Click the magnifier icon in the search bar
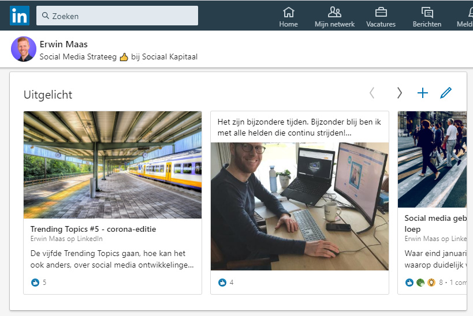 (x=46, y=16)
